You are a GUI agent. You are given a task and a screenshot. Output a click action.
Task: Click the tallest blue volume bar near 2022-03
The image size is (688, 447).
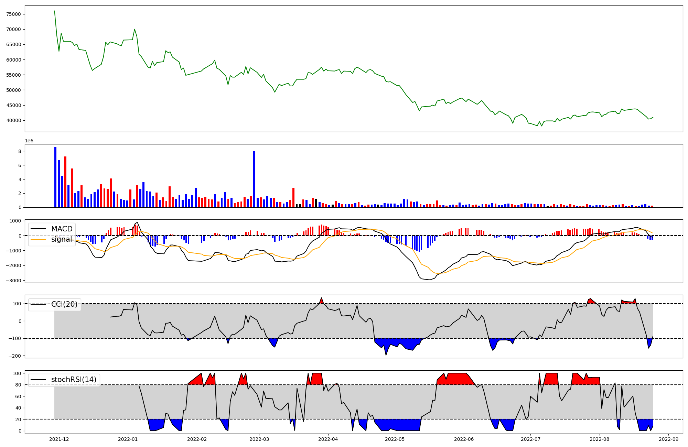(x=254, y=179)
